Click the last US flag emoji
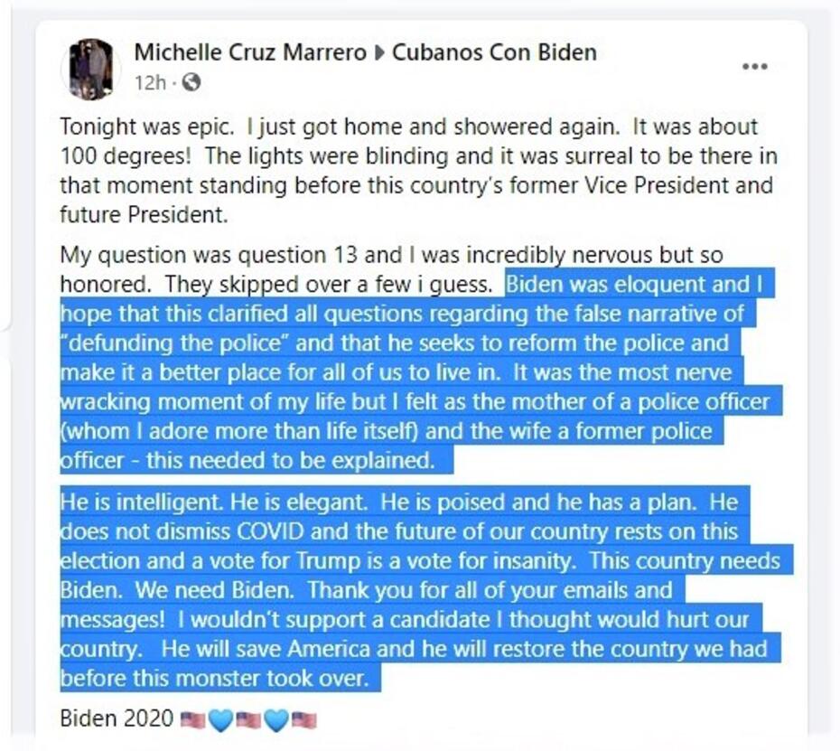The height and width of the screenshot is (751, 840). tap(303, 719)
